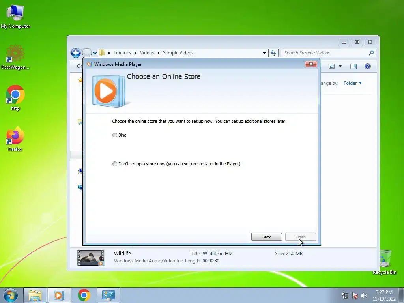Launch Firefox from the desktop
404x303 pixels.
[15, 139]
